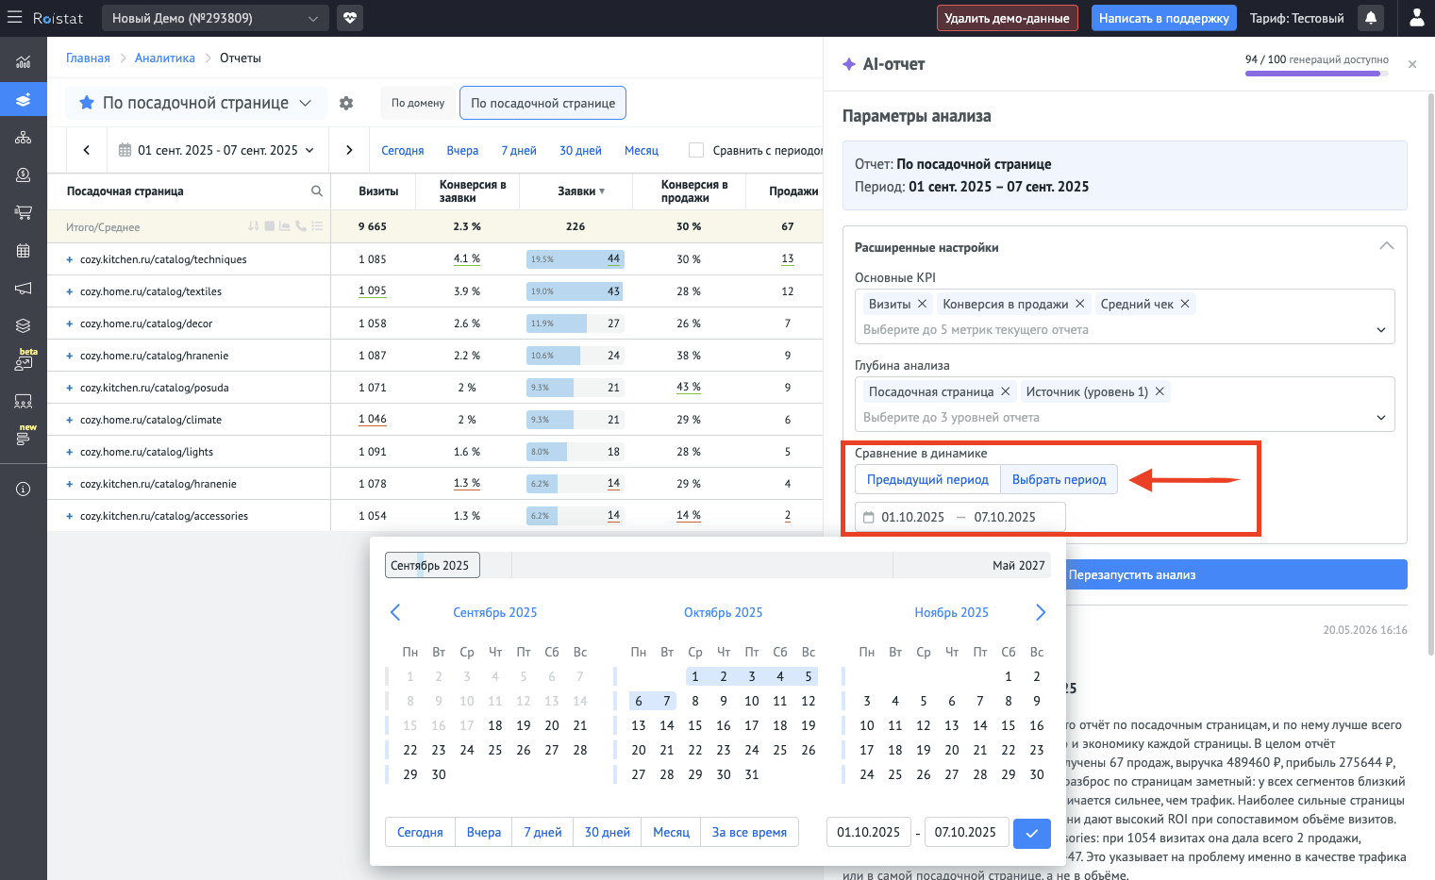This screenshot has width=1435, height=880.
Task: Open the Основные KPI metrics dropdown
Action: 1381,330
